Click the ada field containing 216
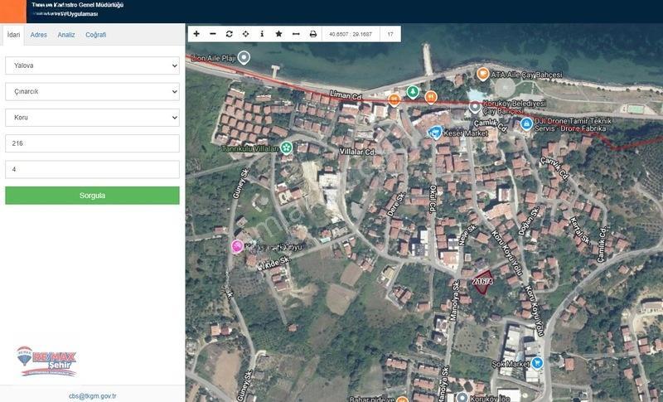 click(x=92, y=143)
